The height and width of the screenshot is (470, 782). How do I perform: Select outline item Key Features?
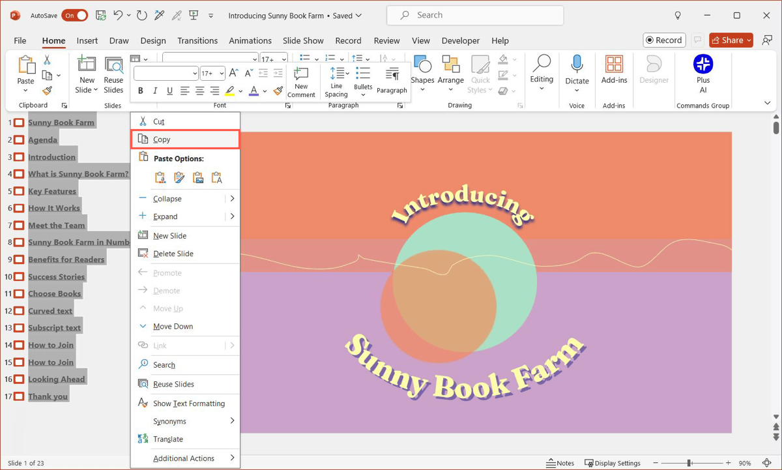tap(52, 191)
